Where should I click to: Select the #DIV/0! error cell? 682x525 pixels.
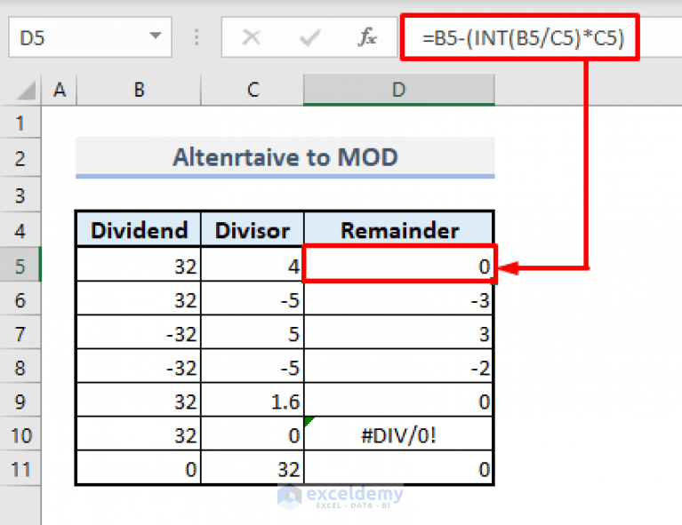click(x=399, y=435)
